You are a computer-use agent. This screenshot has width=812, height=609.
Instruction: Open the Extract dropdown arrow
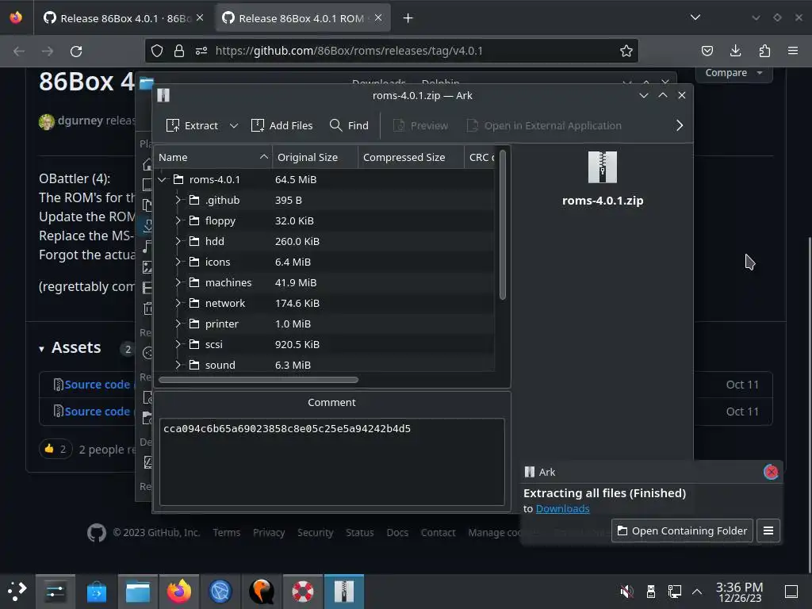[234, 125]
